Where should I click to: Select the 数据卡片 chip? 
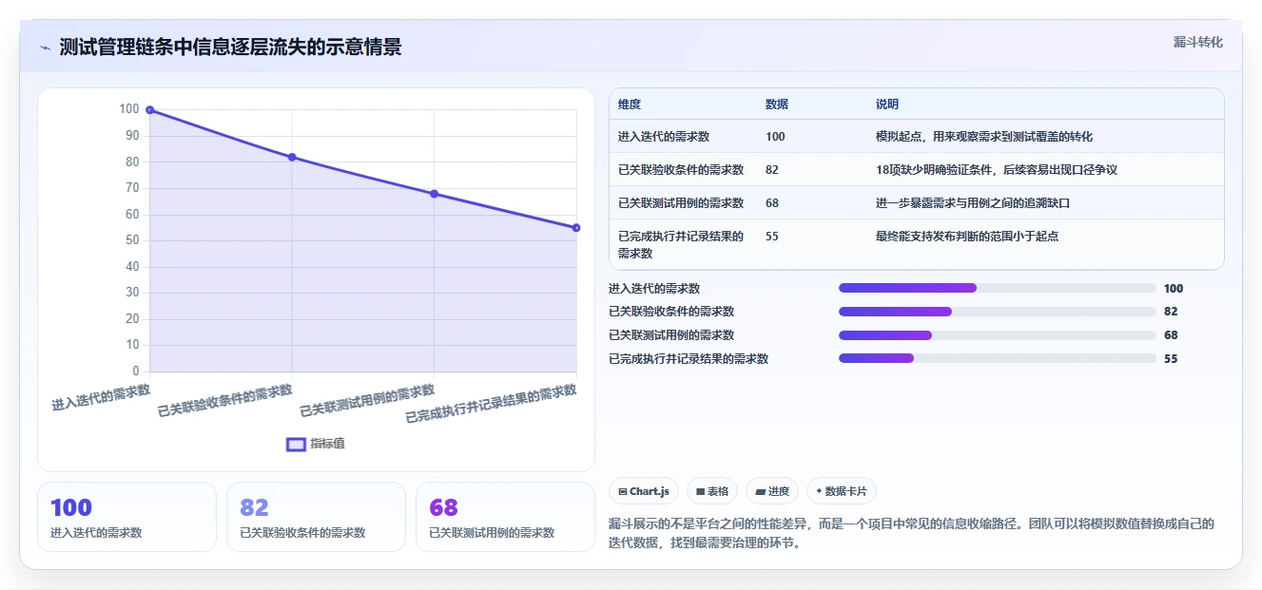[842, 491]
